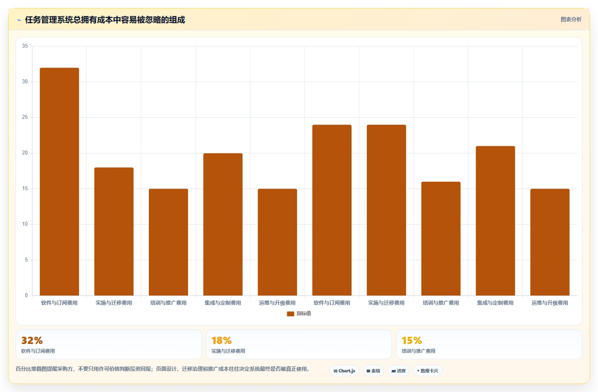The height and width of the screenshot is (392, 598).
Task: Click the x-axis label under the 16 bar
Action: tap(441, 303)
